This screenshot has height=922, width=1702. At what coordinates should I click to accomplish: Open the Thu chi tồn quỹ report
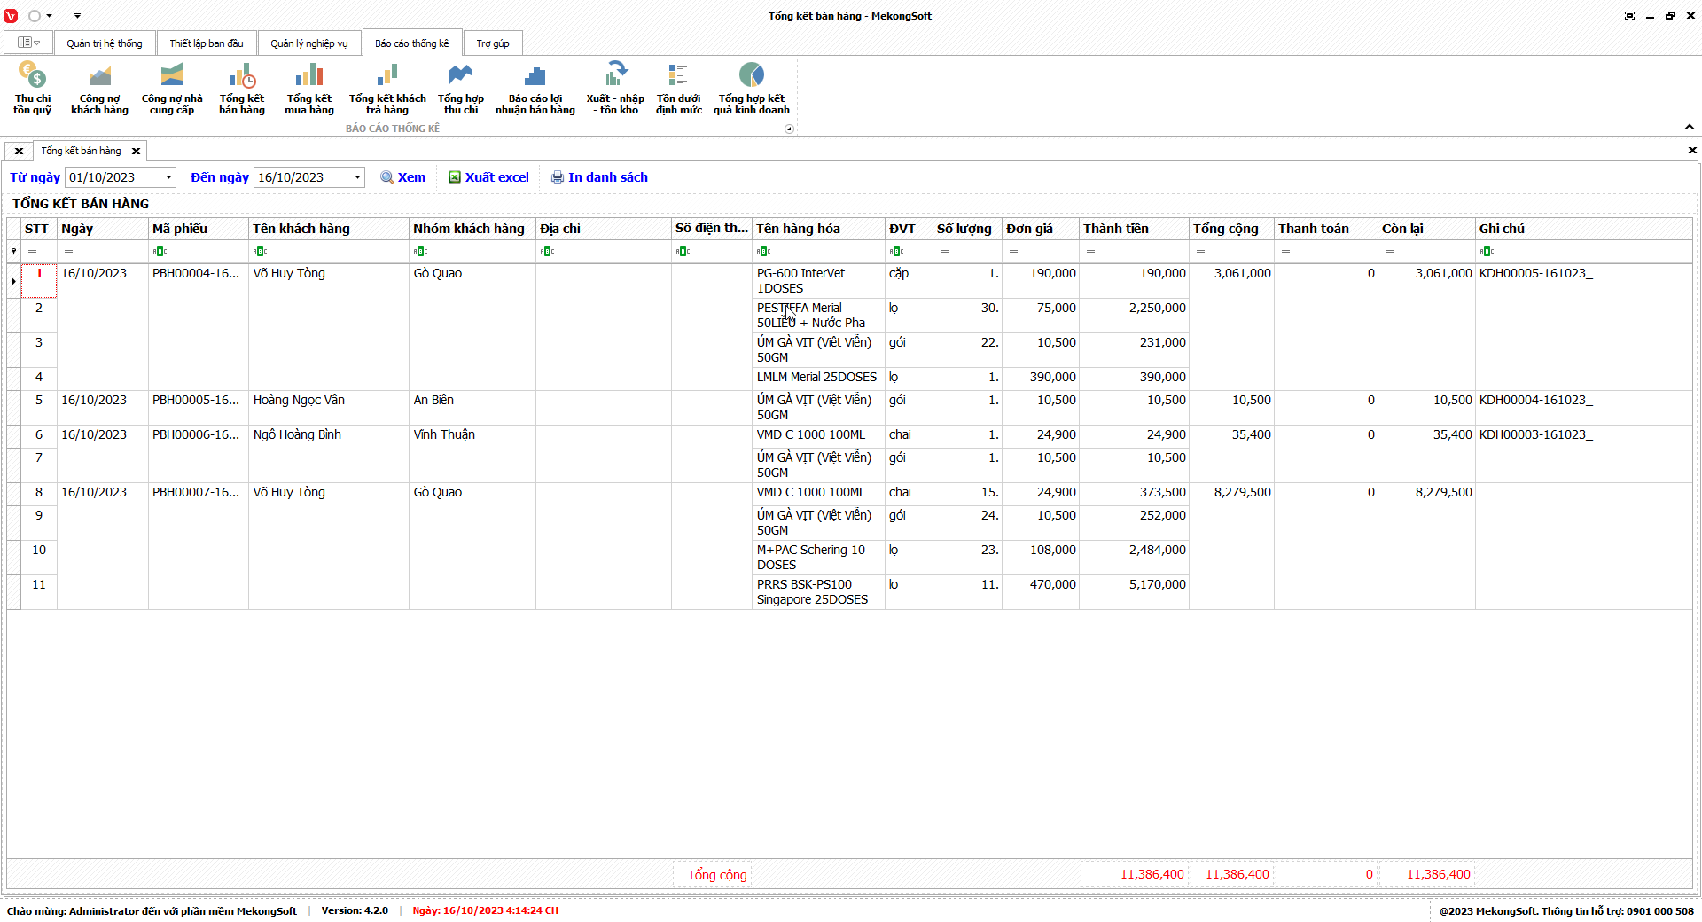pyautogui.click(x=33, y=88)
